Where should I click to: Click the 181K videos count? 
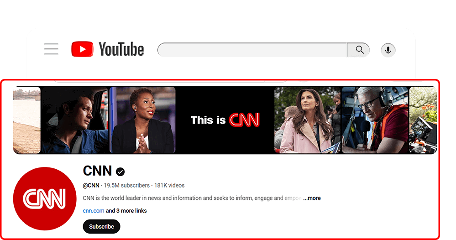[169, 185]
